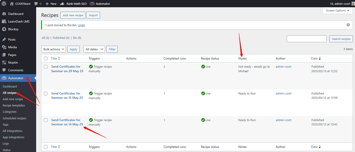The height and width of the screenshot is (152, 355).
Task: Open Rank Math SEO toolbar item
Action: [x=73, y=4]
